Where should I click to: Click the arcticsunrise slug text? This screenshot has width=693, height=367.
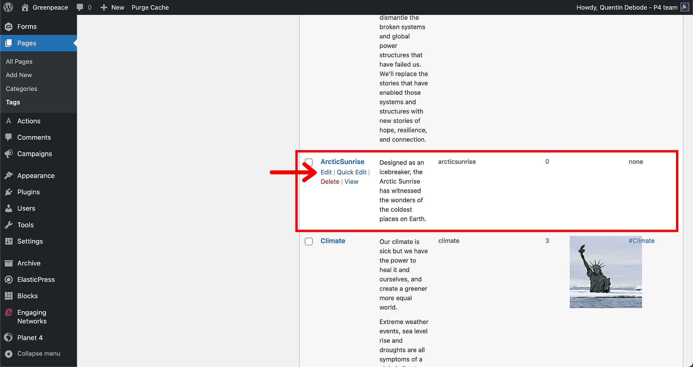coord(457,162)
